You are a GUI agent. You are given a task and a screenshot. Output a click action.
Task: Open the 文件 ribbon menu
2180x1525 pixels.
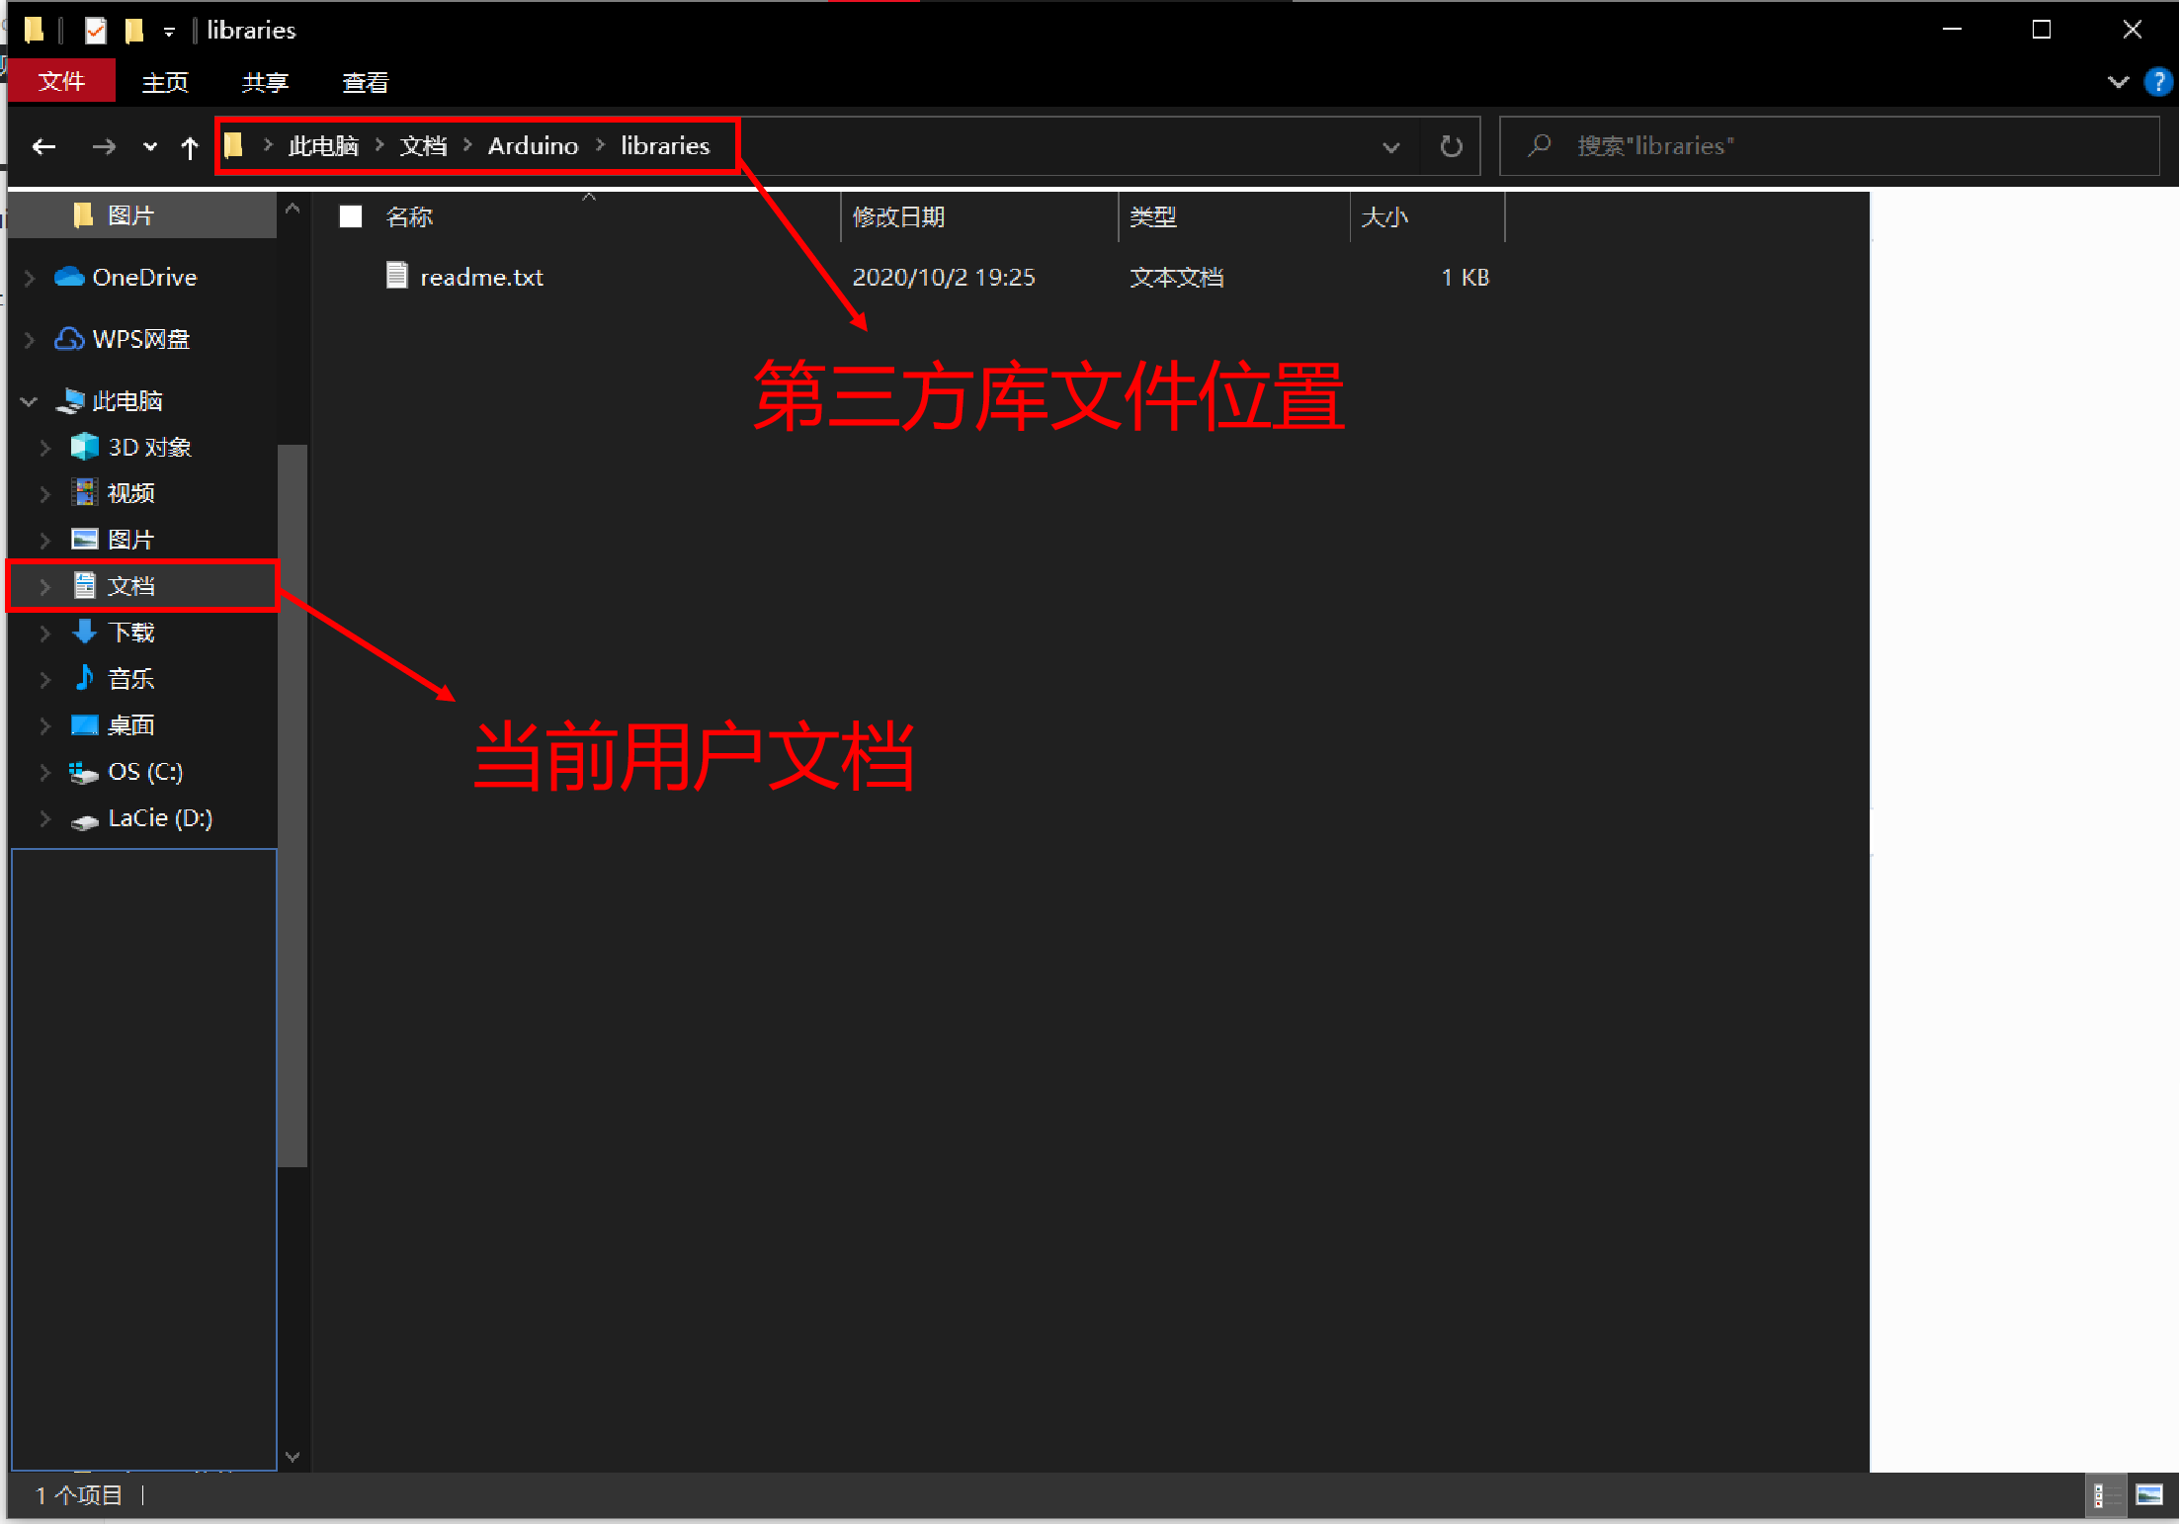pos(61,82)
